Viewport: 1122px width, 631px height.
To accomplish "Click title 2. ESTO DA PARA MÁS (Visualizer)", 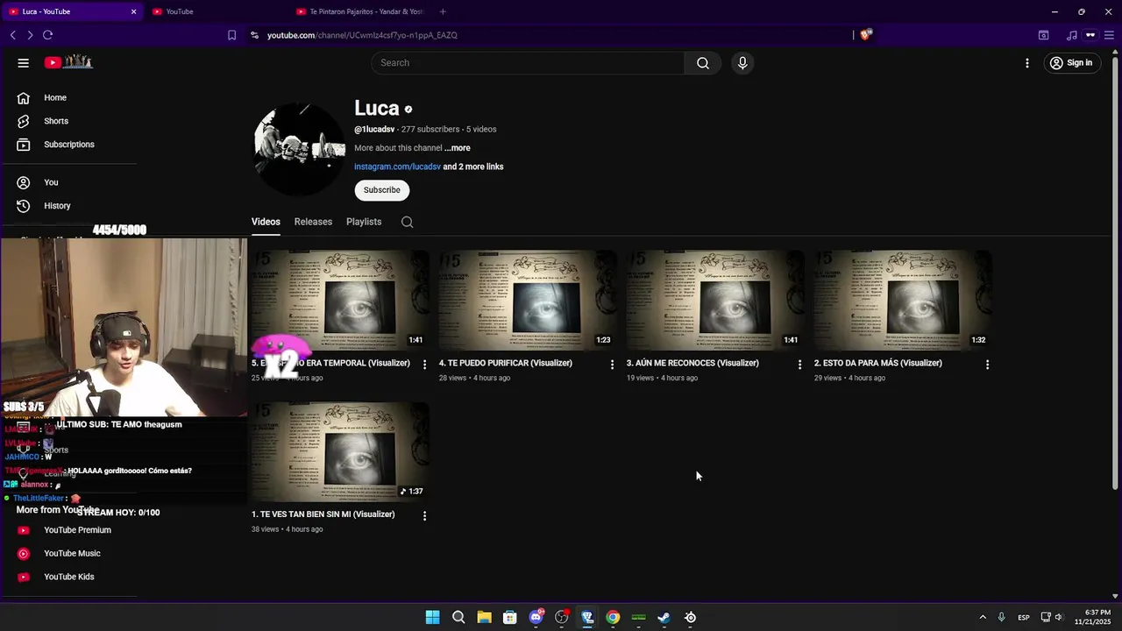I will (x=878, y=363).
